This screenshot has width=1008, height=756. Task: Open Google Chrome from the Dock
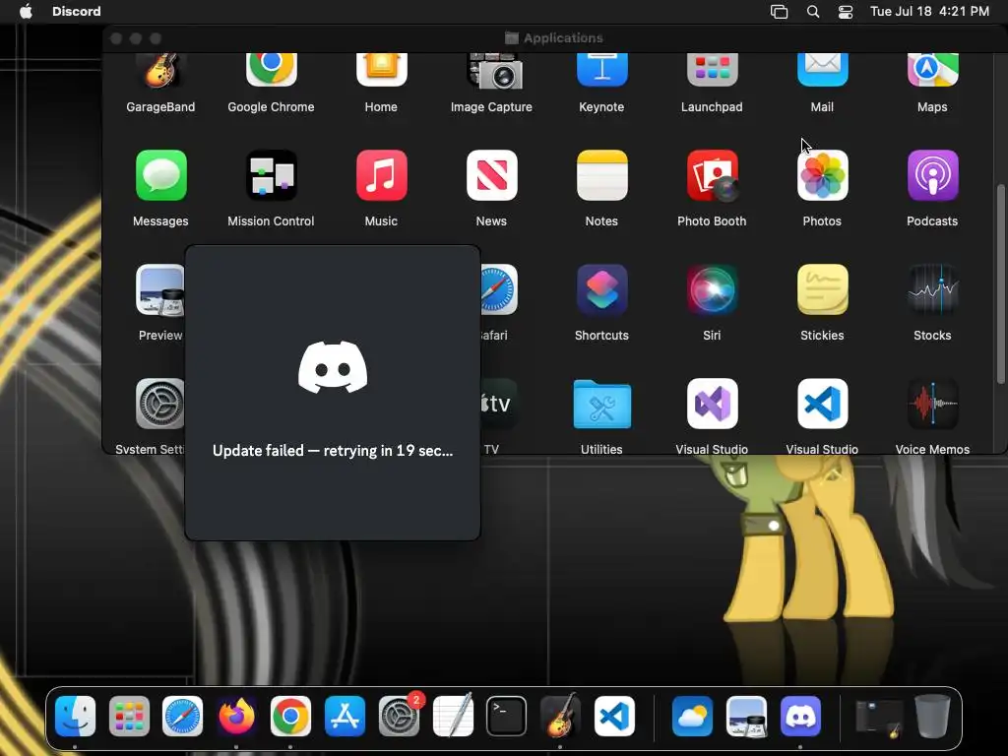click(x=290, y=717)
